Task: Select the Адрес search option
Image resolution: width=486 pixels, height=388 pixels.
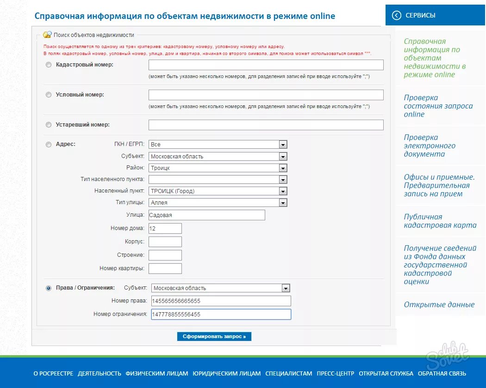Action: pyautogui.click(x=48, y=144)
